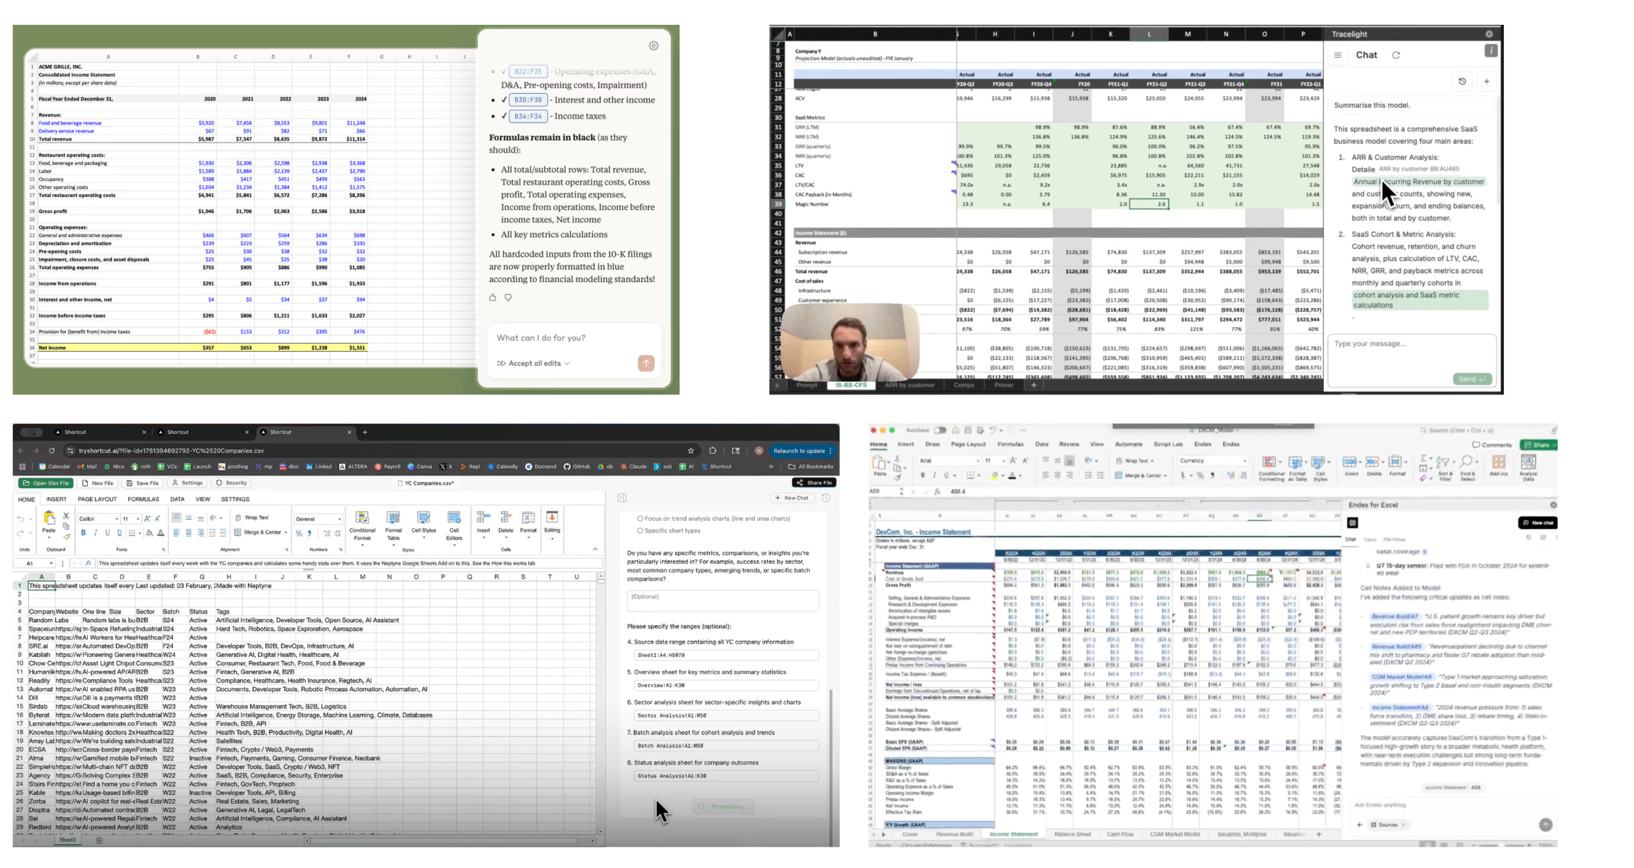Image resolution: width=1634 pixels, height=868 pixels.
Task: Switch to 'ARR by customer' sheet tab
Action: point(909,385)
